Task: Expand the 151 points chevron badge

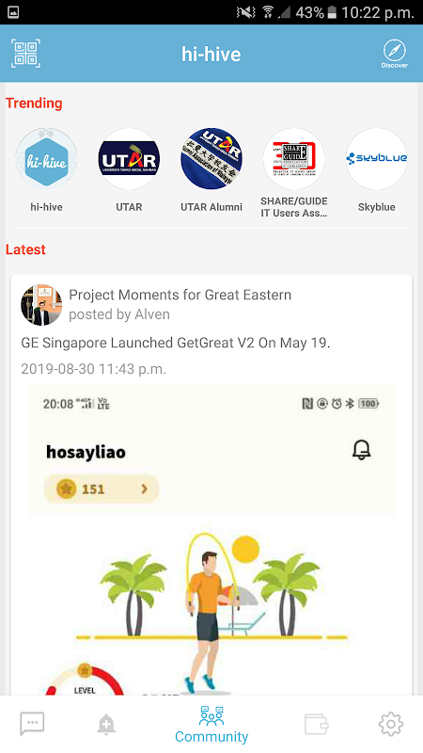Action: [102, 489]
